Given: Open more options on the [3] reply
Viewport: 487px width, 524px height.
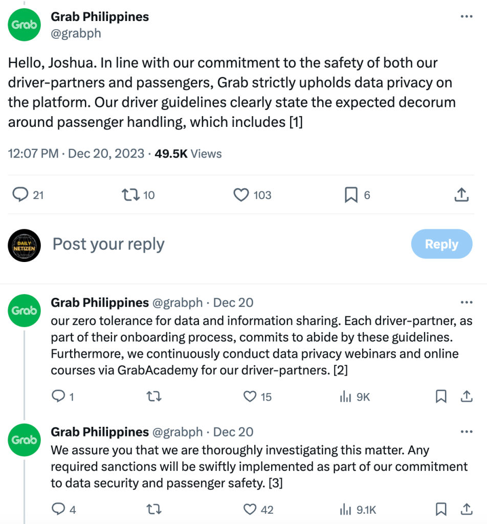Looking at the screenshot, I should tap(467, 432).
